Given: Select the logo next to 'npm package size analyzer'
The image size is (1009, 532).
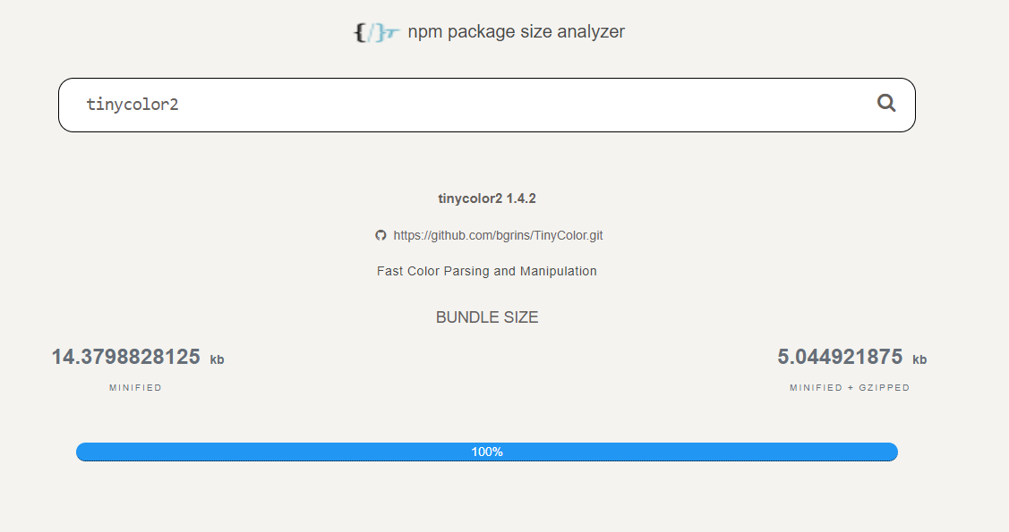Looking at the screenshot, I should pos(375,31).
